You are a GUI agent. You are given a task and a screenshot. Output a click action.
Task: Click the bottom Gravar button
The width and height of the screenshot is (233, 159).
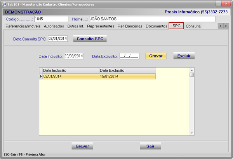[82, 146]
